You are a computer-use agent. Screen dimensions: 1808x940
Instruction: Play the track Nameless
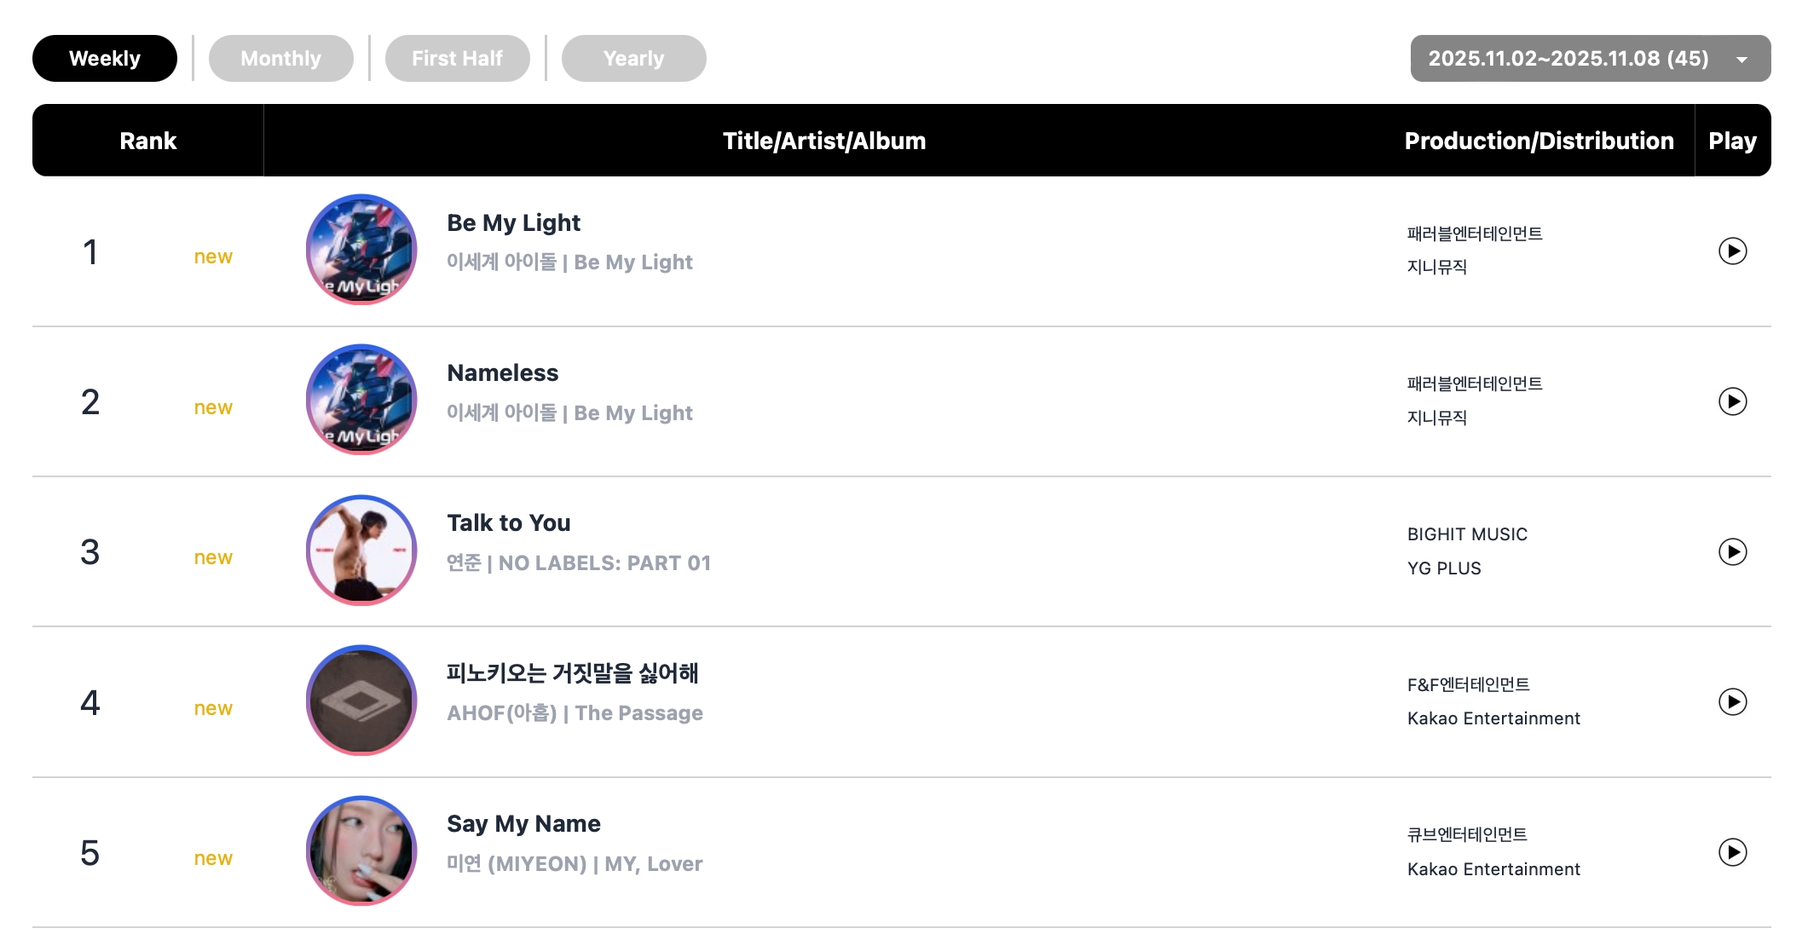(1732, 401)
